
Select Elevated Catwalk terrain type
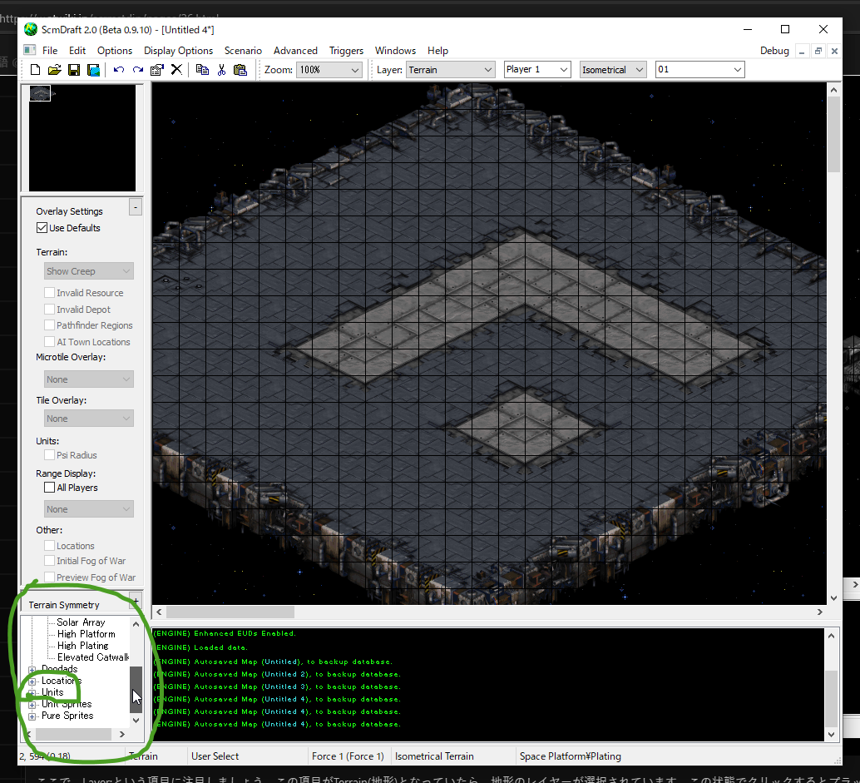[93, 657]
